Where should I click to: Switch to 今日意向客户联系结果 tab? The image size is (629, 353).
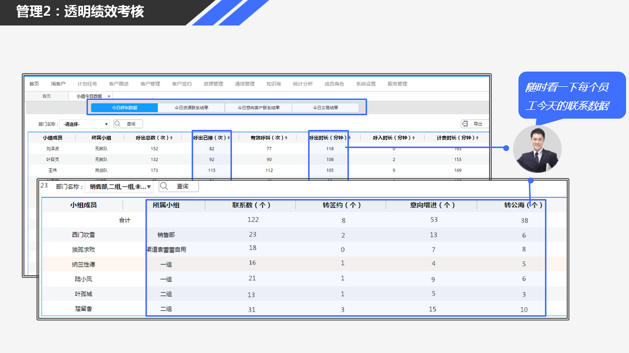(258, 108)
